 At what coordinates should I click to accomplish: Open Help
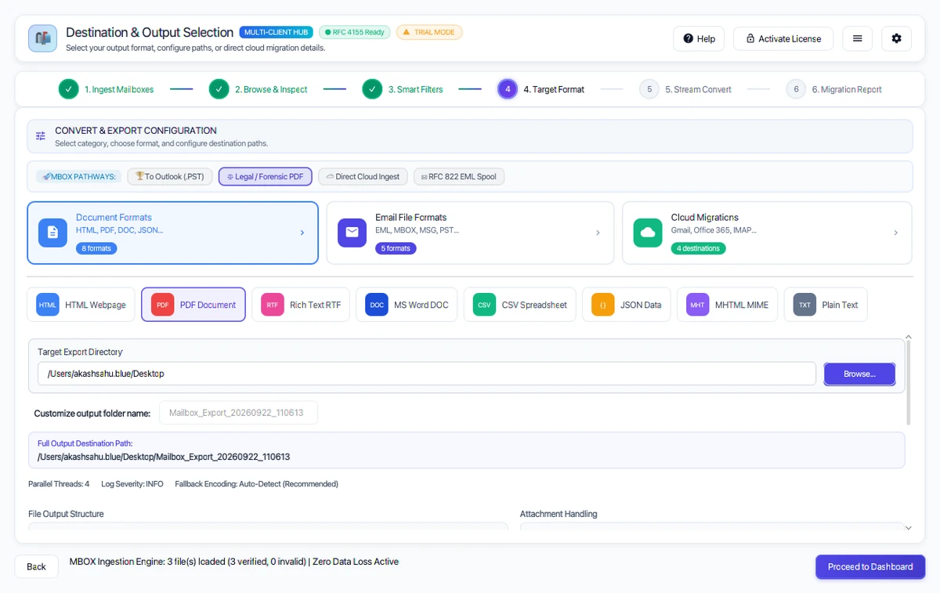699,38
